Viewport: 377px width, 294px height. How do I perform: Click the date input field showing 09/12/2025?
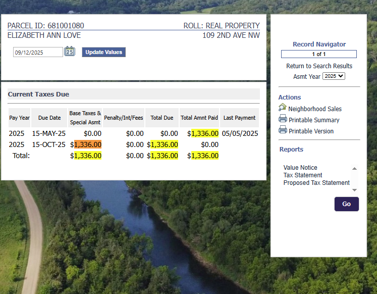pos(38,52)
